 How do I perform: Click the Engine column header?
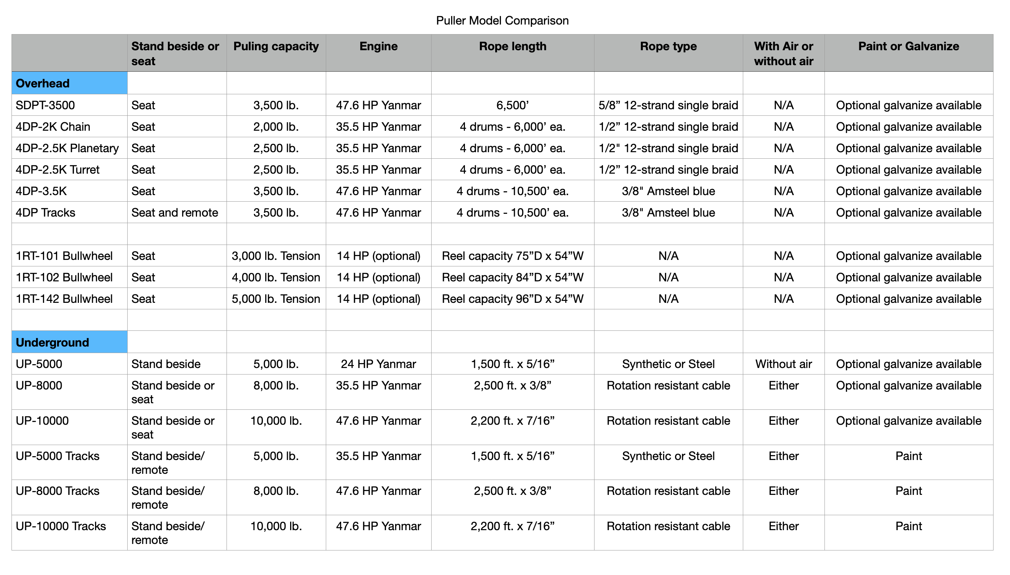pyautogui.click(x=378, y=47)
